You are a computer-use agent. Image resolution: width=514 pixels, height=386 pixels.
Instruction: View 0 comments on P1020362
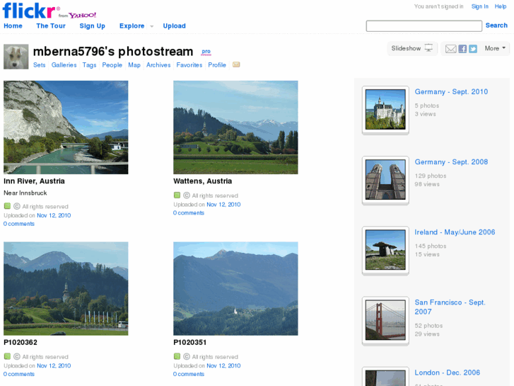point(19,374)
